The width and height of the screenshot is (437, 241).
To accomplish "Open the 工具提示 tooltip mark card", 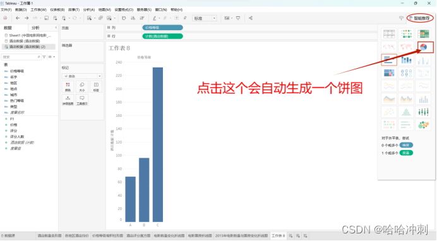I will click(x=82, y=100).
